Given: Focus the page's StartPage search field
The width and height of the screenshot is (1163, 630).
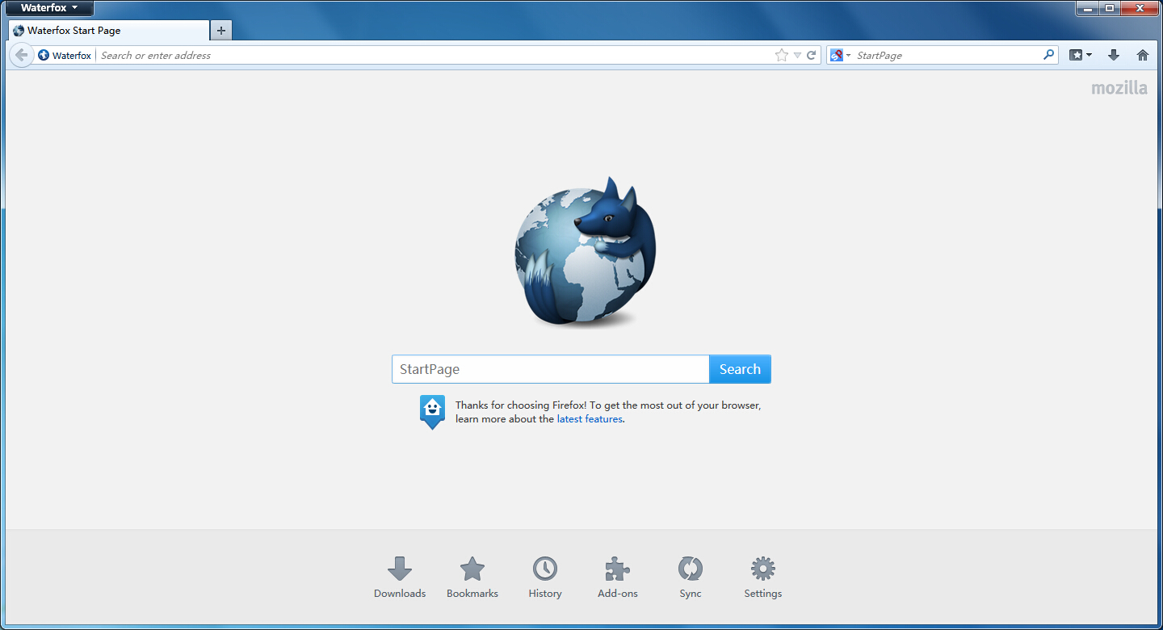Looking at the screenshot, I should tap(551, 369).
